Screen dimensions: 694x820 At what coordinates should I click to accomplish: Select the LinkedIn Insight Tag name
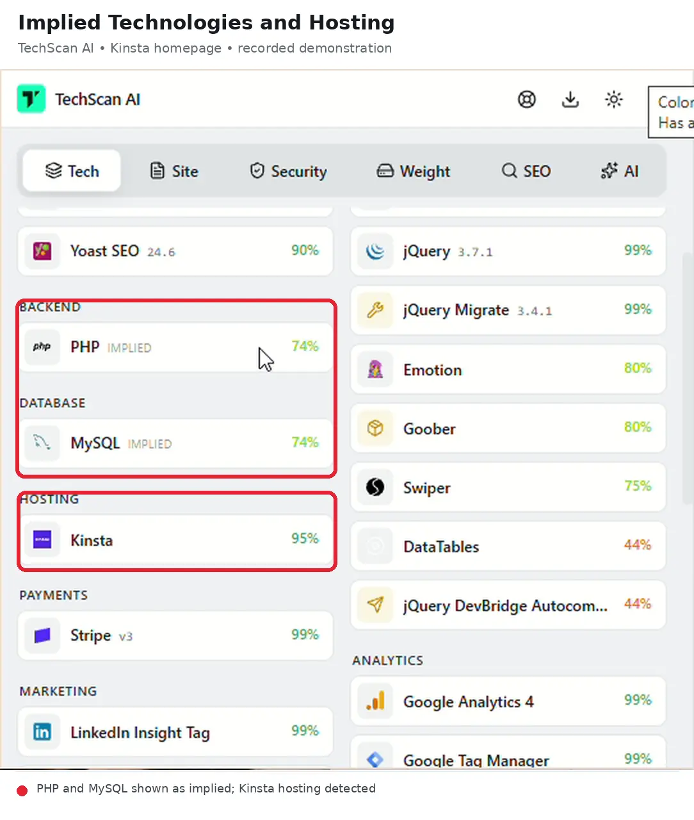click(x=140, y=732)
